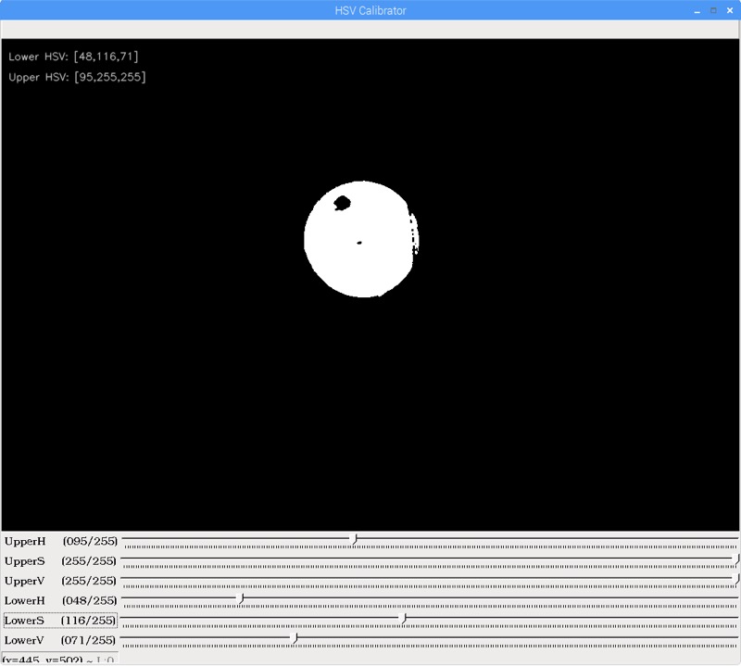
Task: Click the UpperH slider handle
Action: 355,539
